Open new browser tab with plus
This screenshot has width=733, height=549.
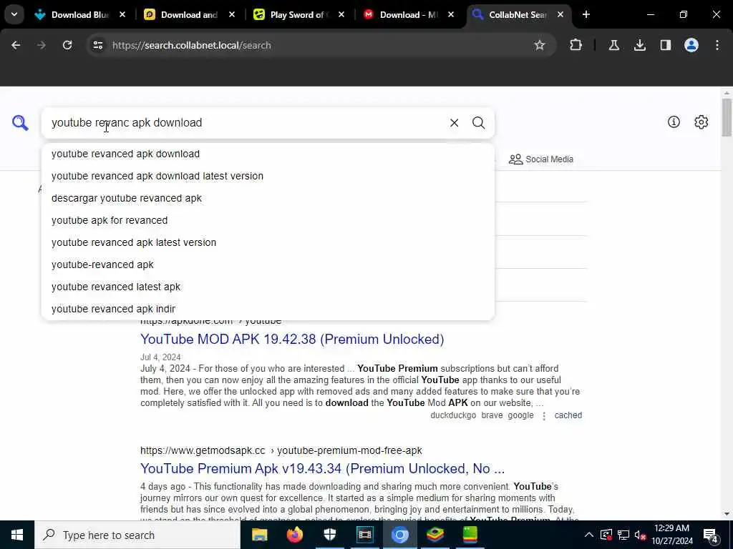click(x=586, y=14)
